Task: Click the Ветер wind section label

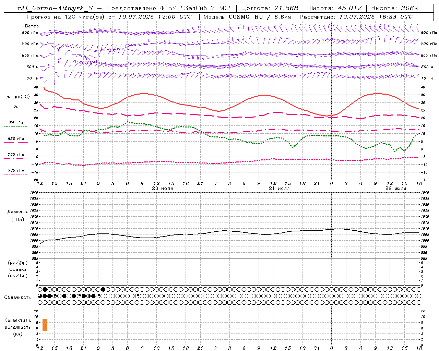Action: [32, 26]
